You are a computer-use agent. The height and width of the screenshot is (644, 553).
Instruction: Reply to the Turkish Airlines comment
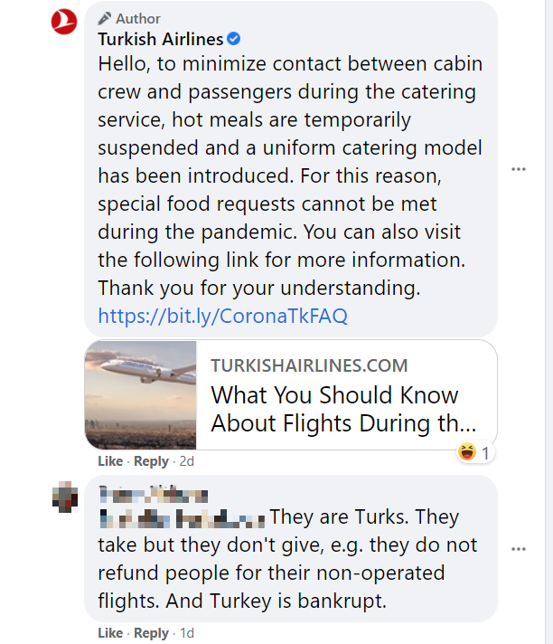coord(151,461)
